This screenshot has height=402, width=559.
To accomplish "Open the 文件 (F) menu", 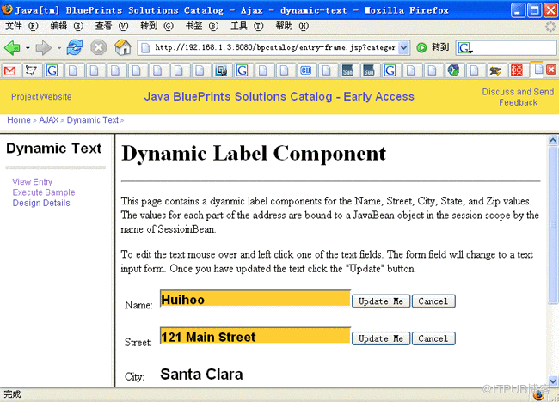I will 21,26.
